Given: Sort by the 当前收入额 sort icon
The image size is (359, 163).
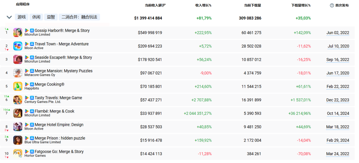Looking at the screenshot, I should [x=164, y=5].
